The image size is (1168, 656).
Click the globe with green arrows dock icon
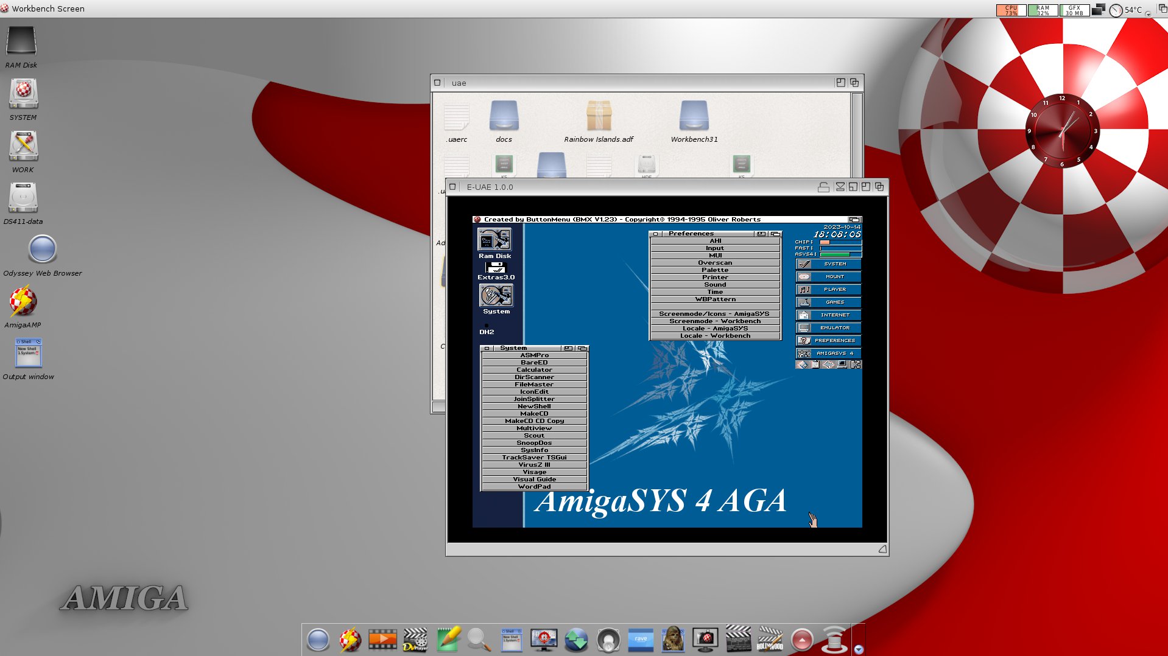(x=576, y=640)
